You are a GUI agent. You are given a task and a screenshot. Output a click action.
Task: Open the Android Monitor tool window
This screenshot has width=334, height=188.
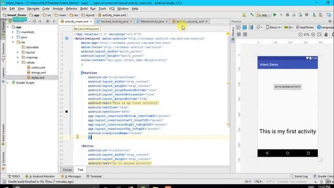tap(40, 177)
